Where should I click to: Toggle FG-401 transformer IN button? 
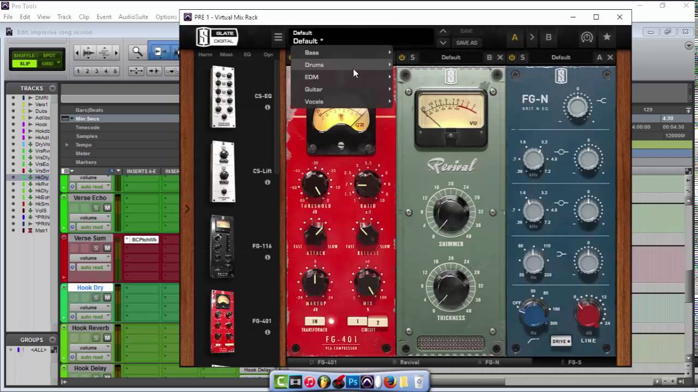click(x=314, y=321)
